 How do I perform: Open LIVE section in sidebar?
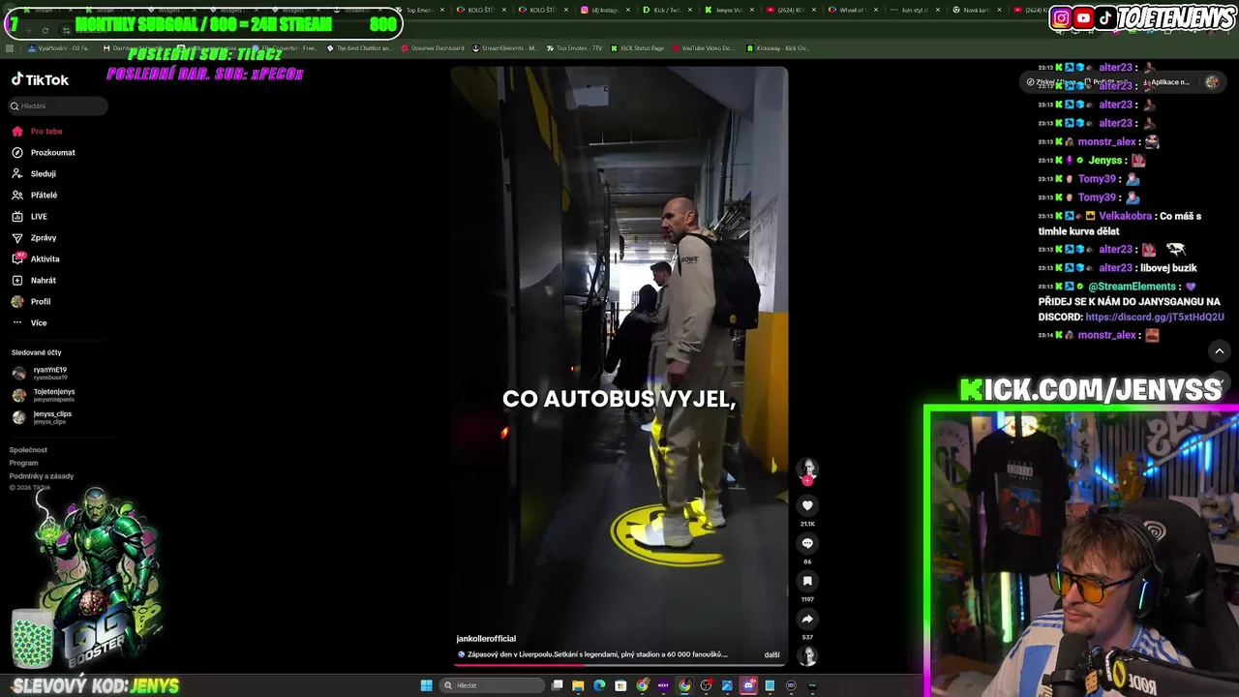click(39, 217)
